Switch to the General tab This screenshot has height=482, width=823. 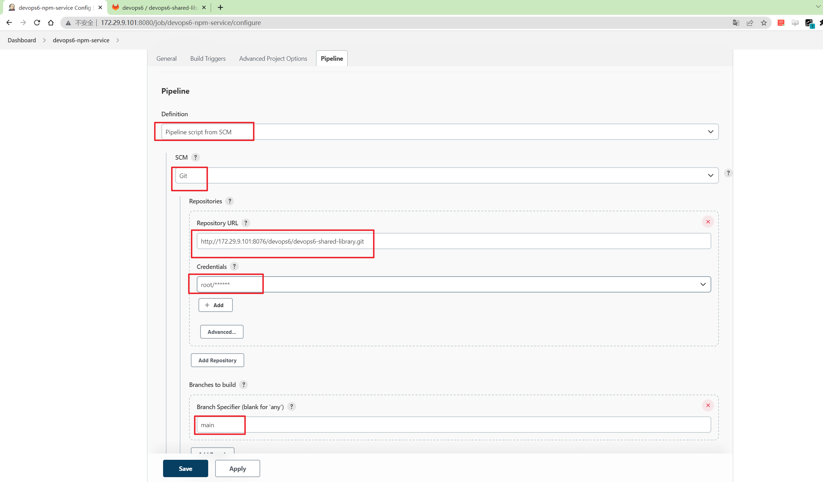(166, 58)
